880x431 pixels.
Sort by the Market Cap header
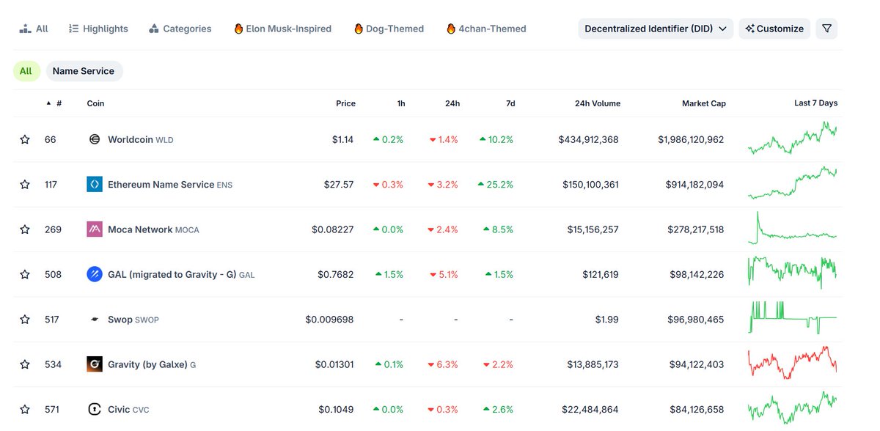coord(704,103)
